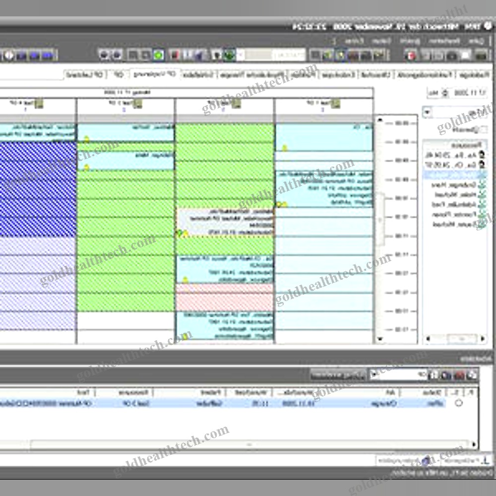This screenshot has height=496, width=496.
Task: Select the dark blue blocked slot in Saal 4 OP
Action: pos(38,189)
